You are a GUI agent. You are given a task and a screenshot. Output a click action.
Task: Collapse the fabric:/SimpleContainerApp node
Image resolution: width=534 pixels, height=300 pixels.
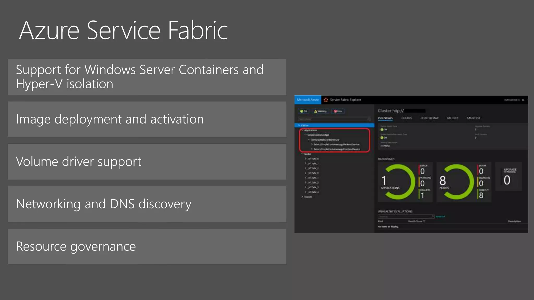pos(309,140)
